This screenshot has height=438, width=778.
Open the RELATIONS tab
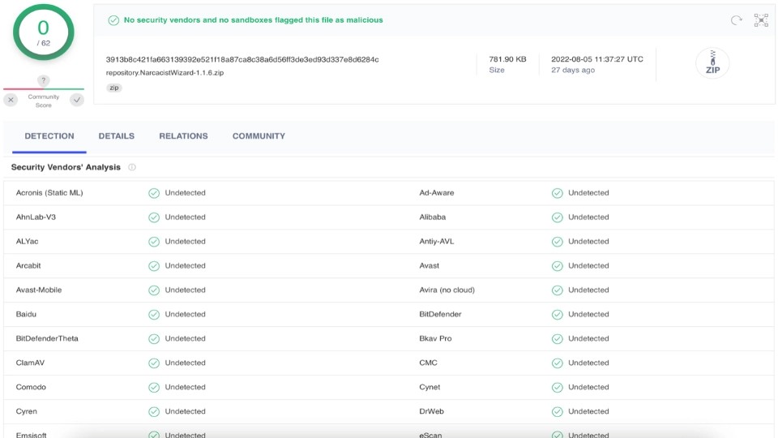[184, 136]
